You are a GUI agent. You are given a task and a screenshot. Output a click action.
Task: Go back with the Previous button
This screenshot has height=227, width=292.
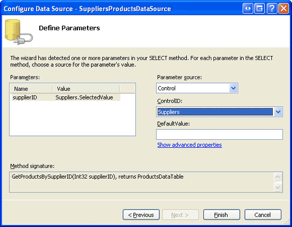(x=141, y=215)
